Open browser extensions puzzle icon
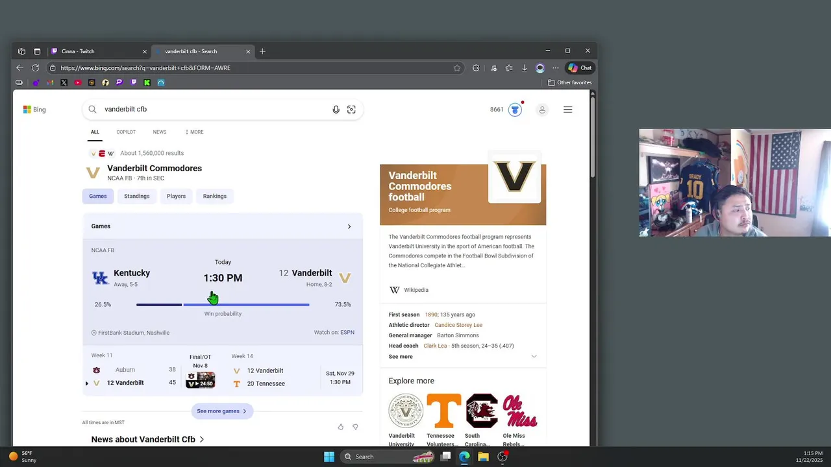The height and width of the screenshot is (467, 831). coord(476,67)
